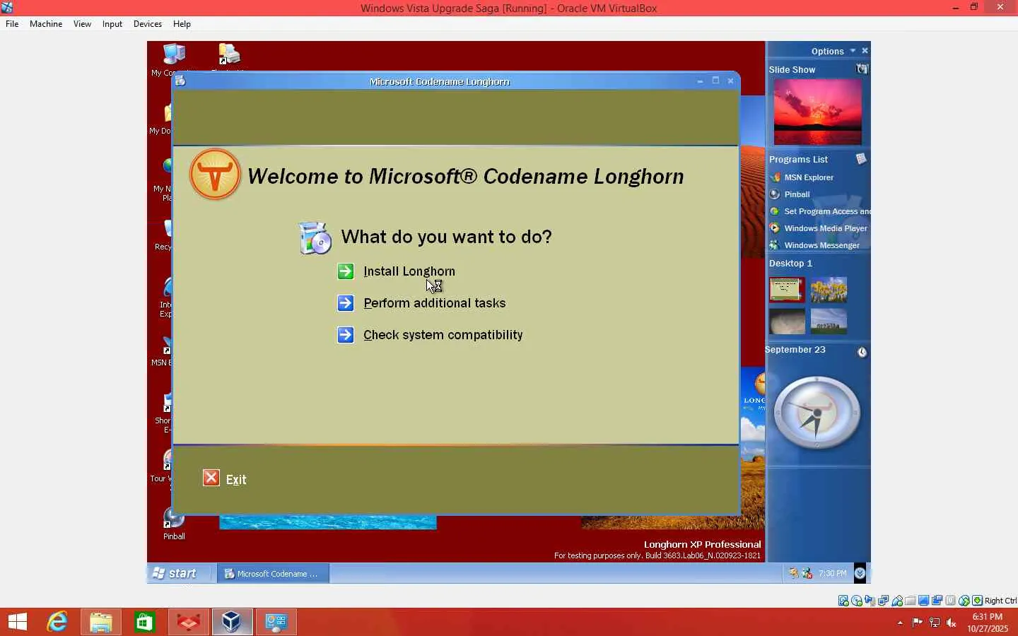Select the first desktop thumbnail showing the setup window
This screenshot has height=636, width=1018.
(x=787, y=290)
